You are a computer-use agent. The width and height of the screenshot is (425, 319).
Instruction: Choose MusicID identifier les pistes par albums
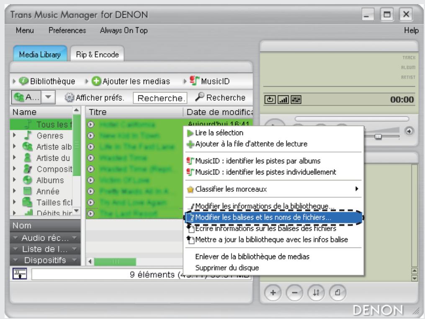point(273,161)
